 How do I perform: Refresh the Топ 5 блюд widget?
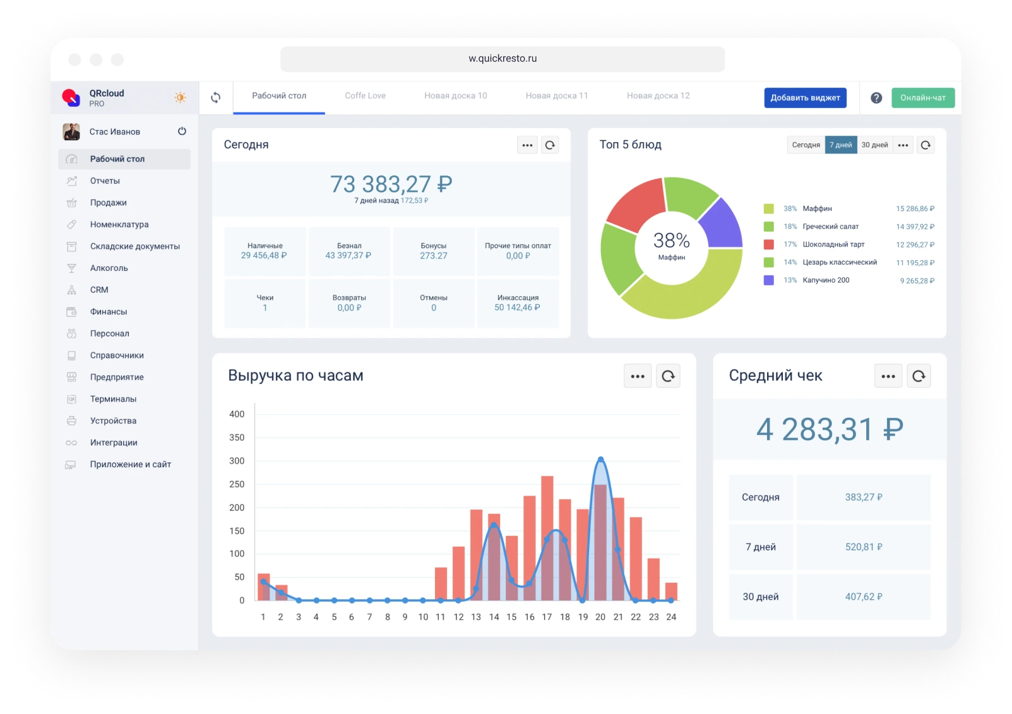coord(926,145)
